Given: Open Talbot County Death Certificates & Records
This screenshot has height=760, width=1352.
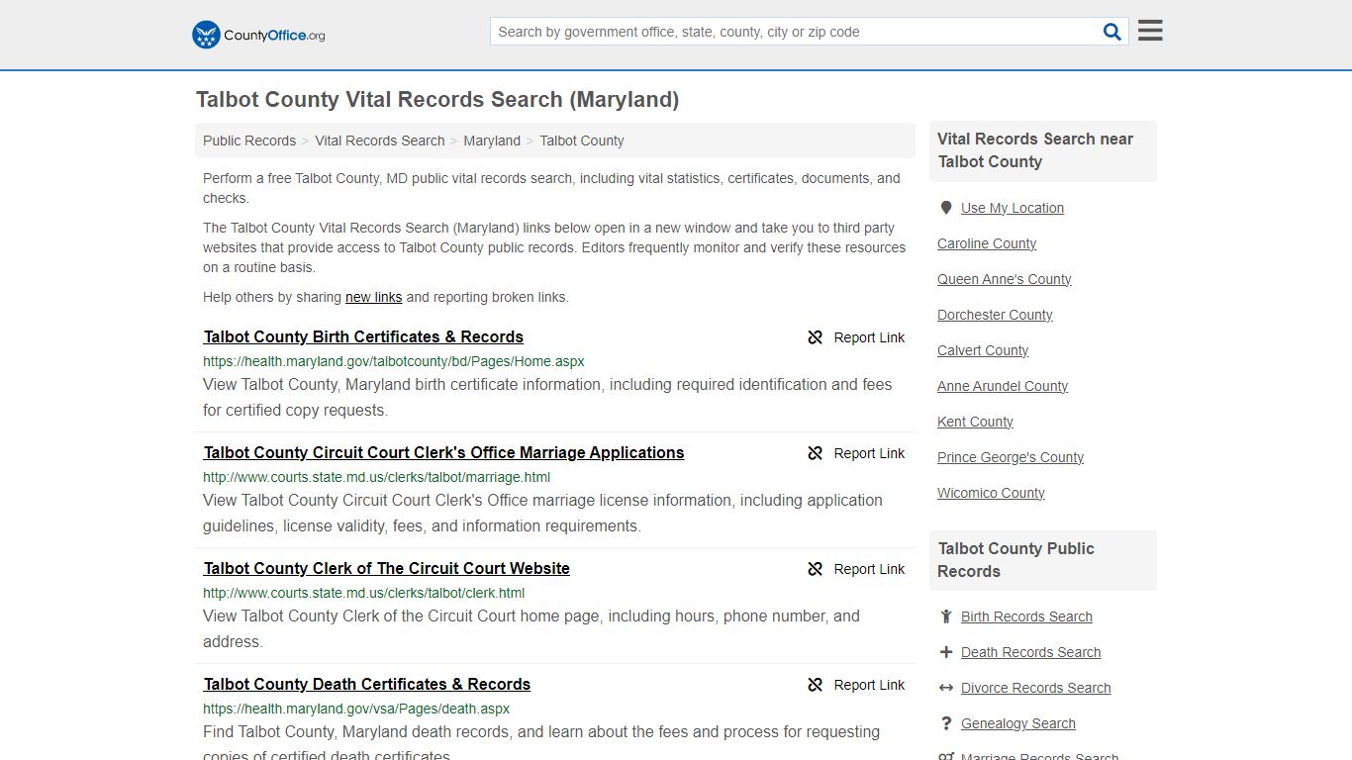Looking at the screenshot, I should pos(367,684).
